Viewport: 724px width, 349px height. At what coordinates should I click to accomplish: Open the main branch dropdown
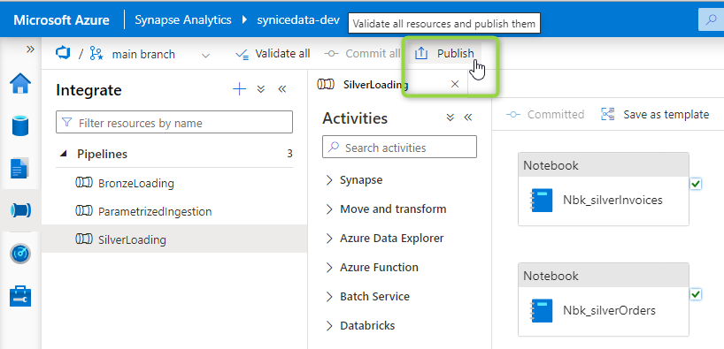[x=161, y=55]
